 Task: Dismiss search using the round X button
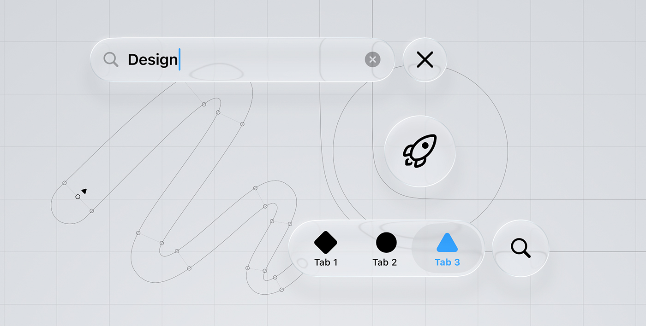coord(425,59)
